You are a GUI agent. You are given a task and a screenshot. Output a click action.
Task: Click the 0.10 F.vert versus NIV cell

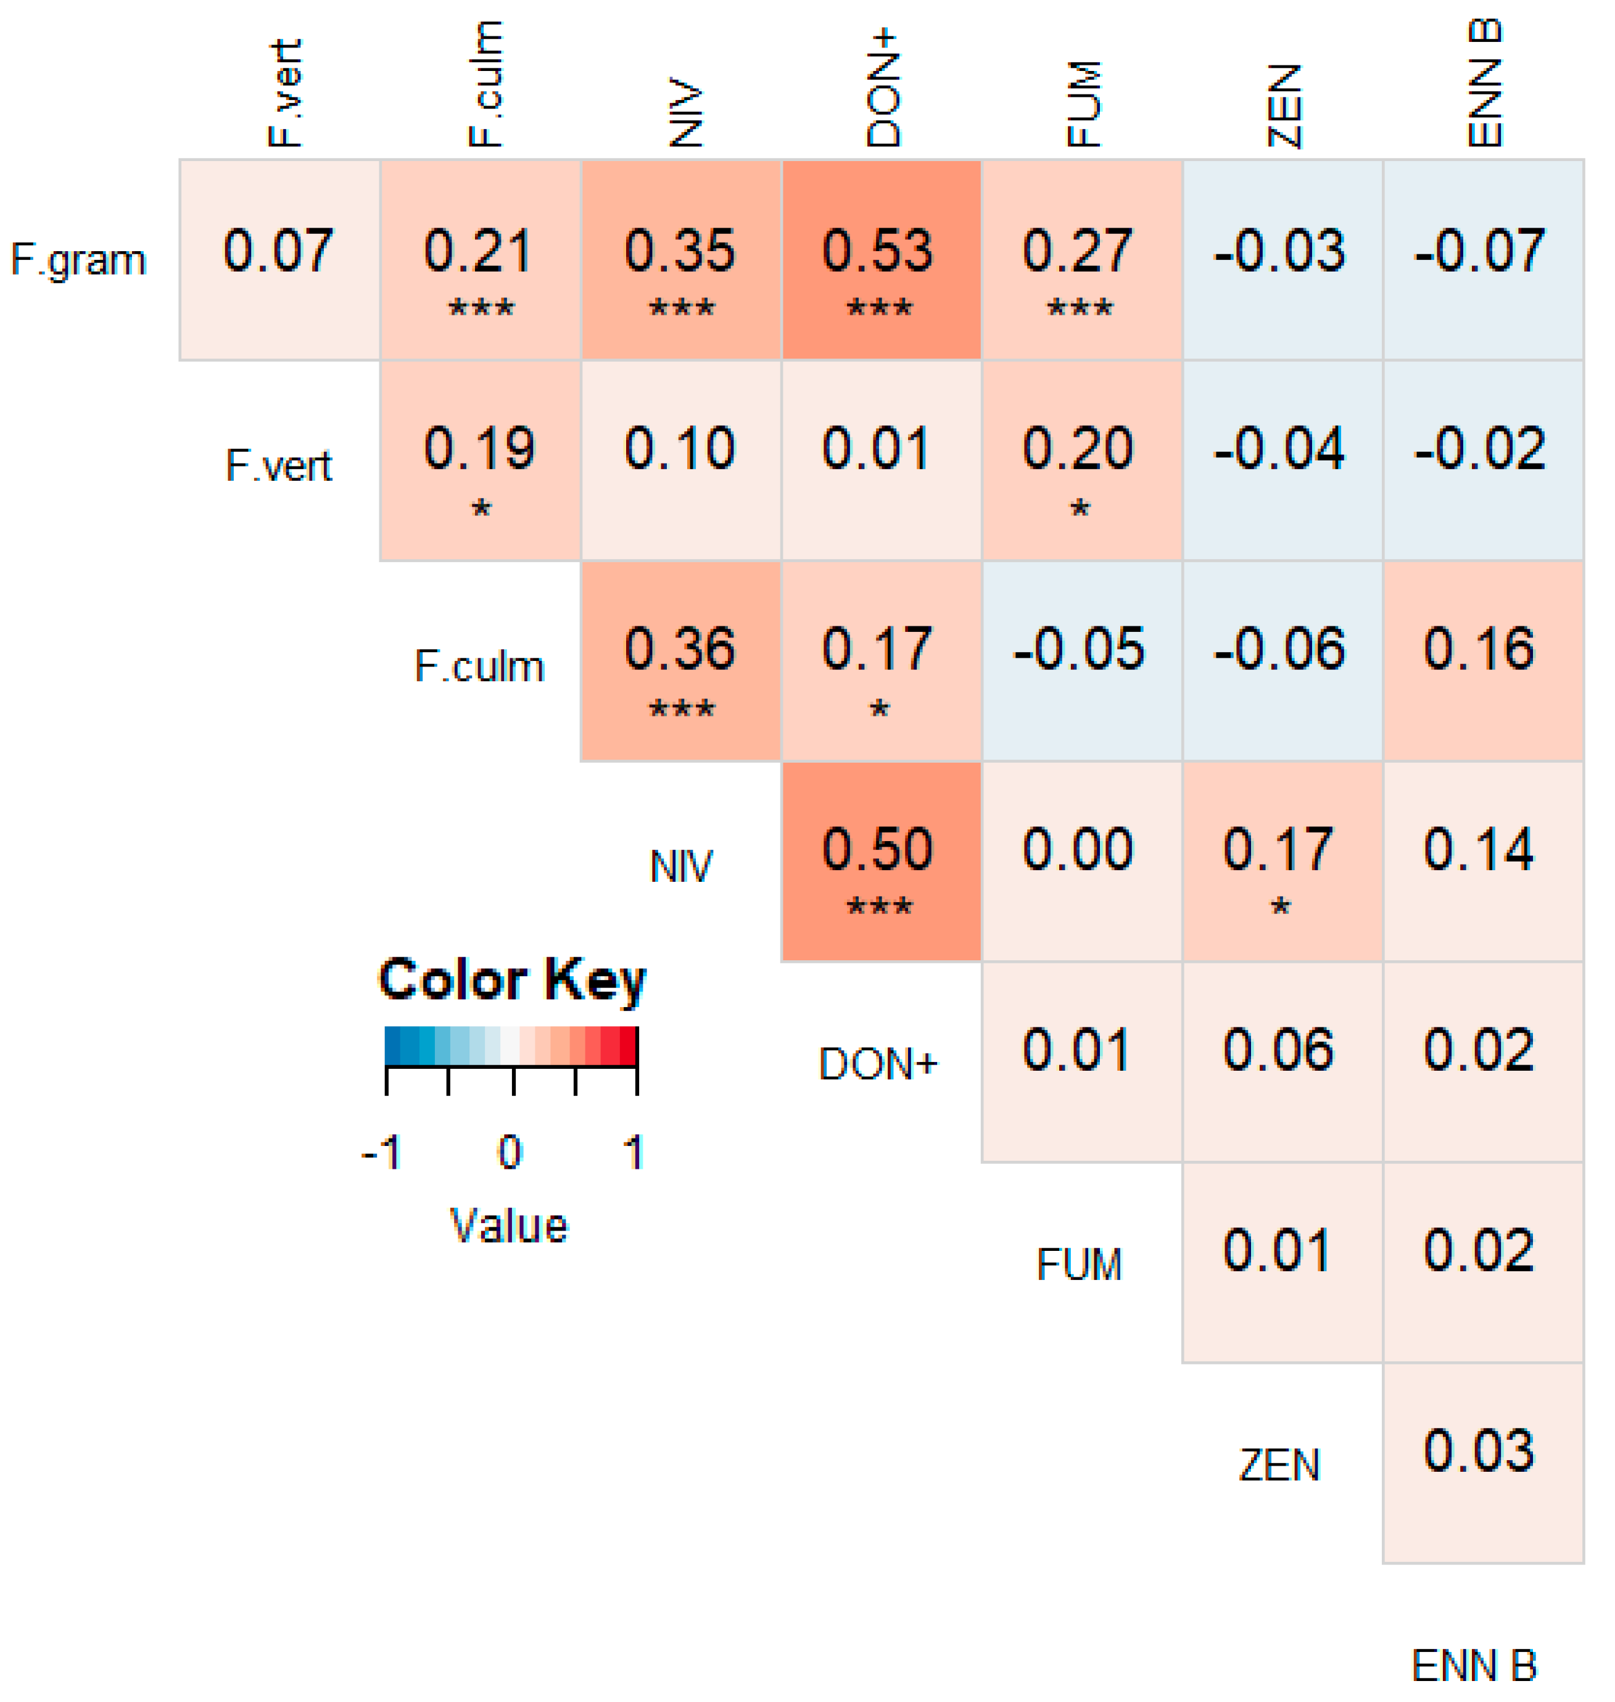coord(680,460)
